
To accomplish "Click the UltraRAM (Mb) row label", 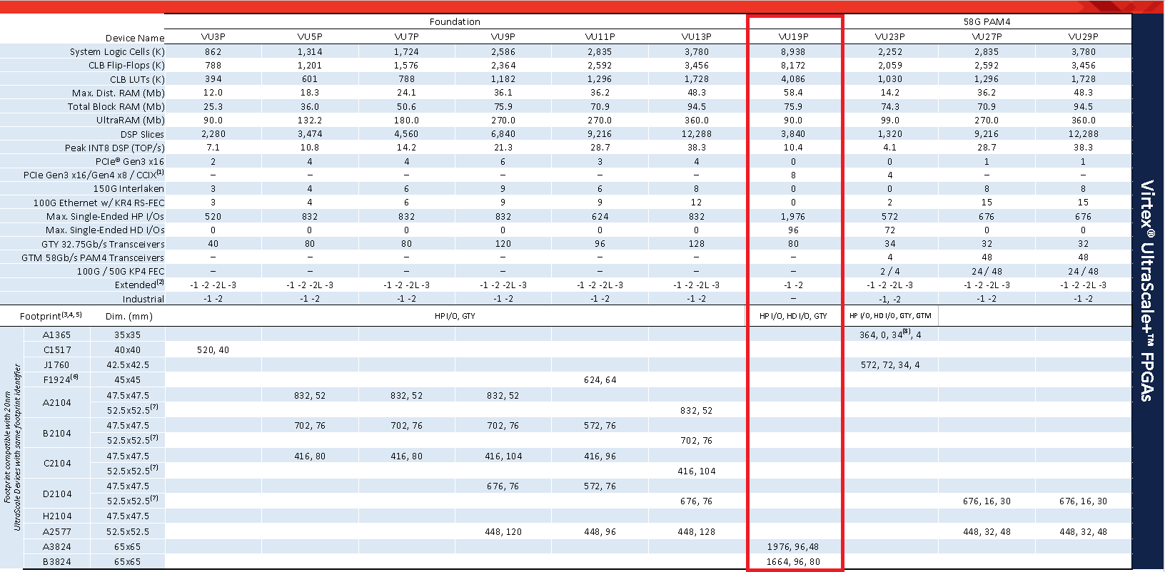I will 131,121.
